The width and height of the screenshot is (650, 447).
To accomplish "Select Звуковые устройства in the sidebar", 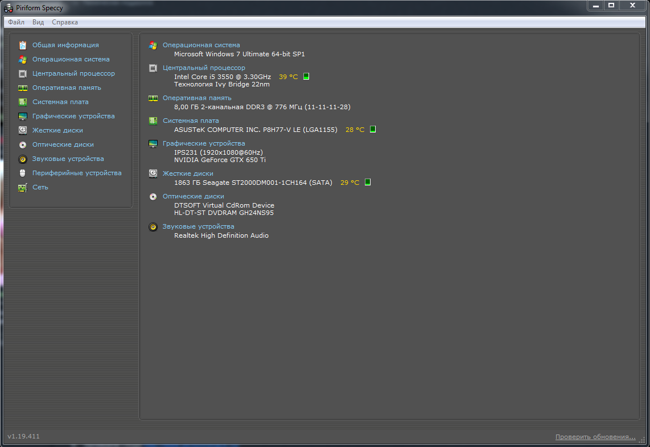I will click(x=68, y=159).
